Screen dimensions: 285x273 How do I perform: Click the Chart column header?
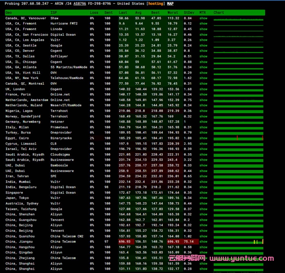219,13
